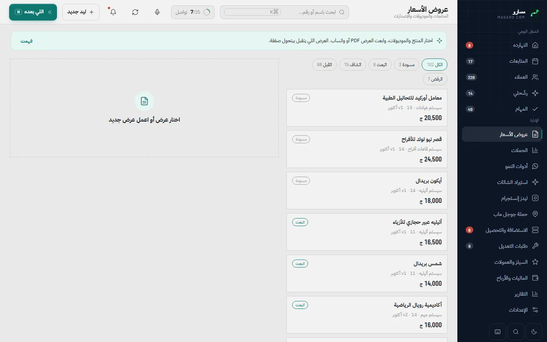This screenshot has width=547, height=342.
Task: Click the حملة جوجل ماب map pin icon
Action: coord(535,214)
